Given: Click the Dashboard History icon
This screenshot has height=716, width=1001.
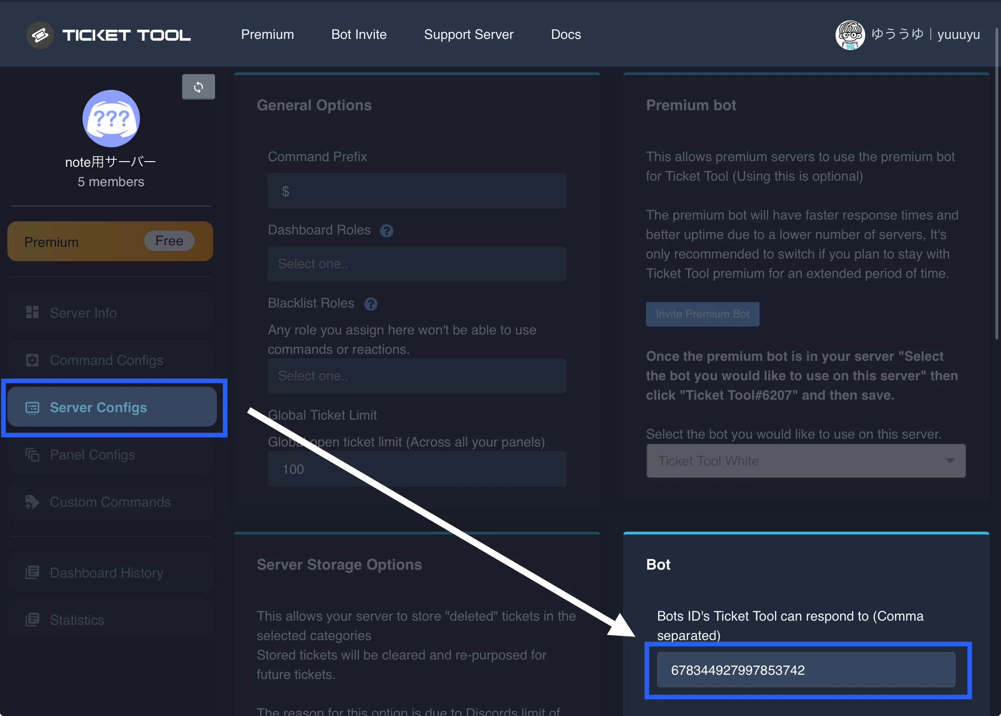Looking at the screenshot, I should [x=32, y=572].
